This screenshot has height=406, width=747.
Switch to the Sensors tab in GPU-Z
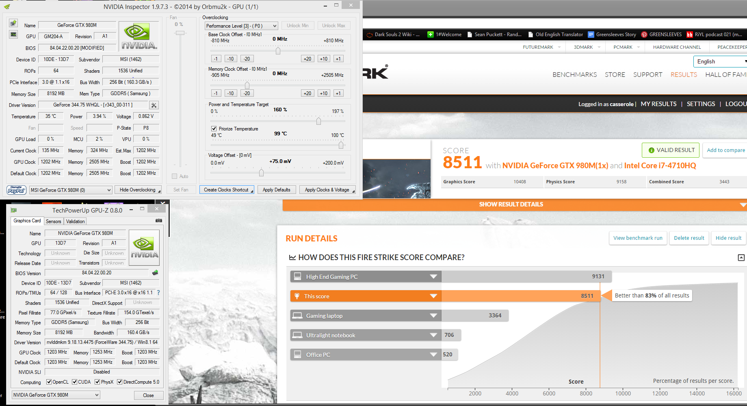pyautogui.click(x=54, y=221)
